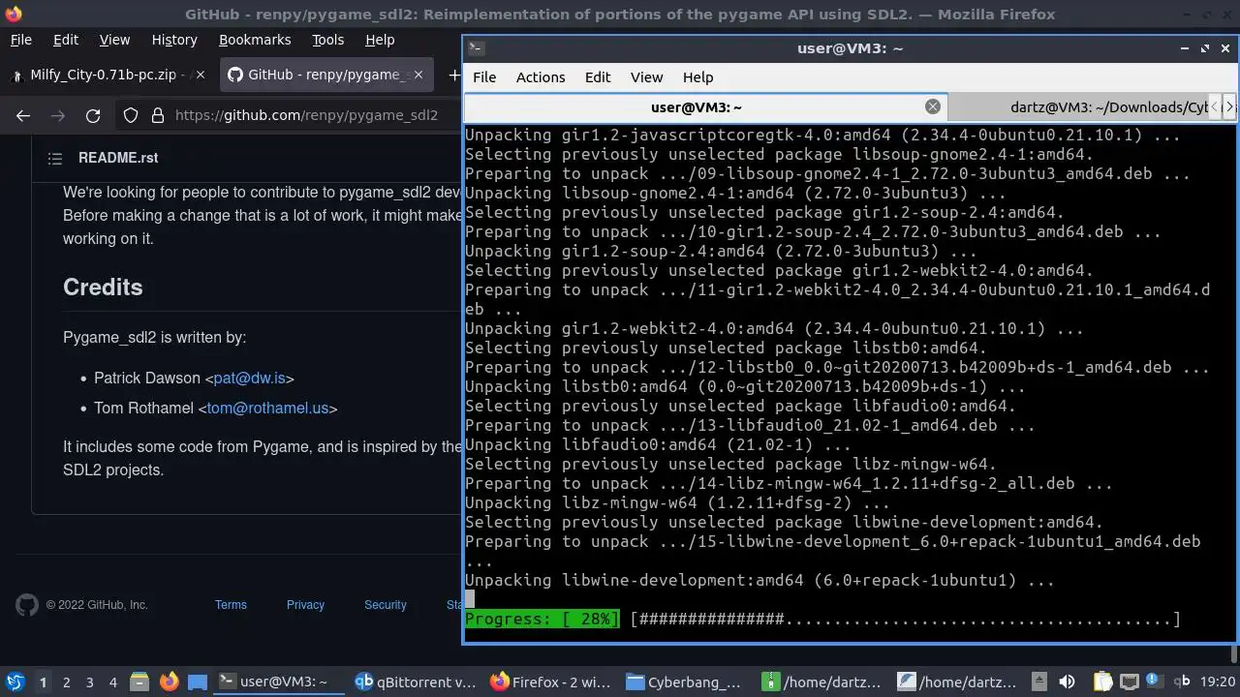Screen dimensions: 1240x697
Task: Open Firefox Tools menu
Action: click(327, 40)
